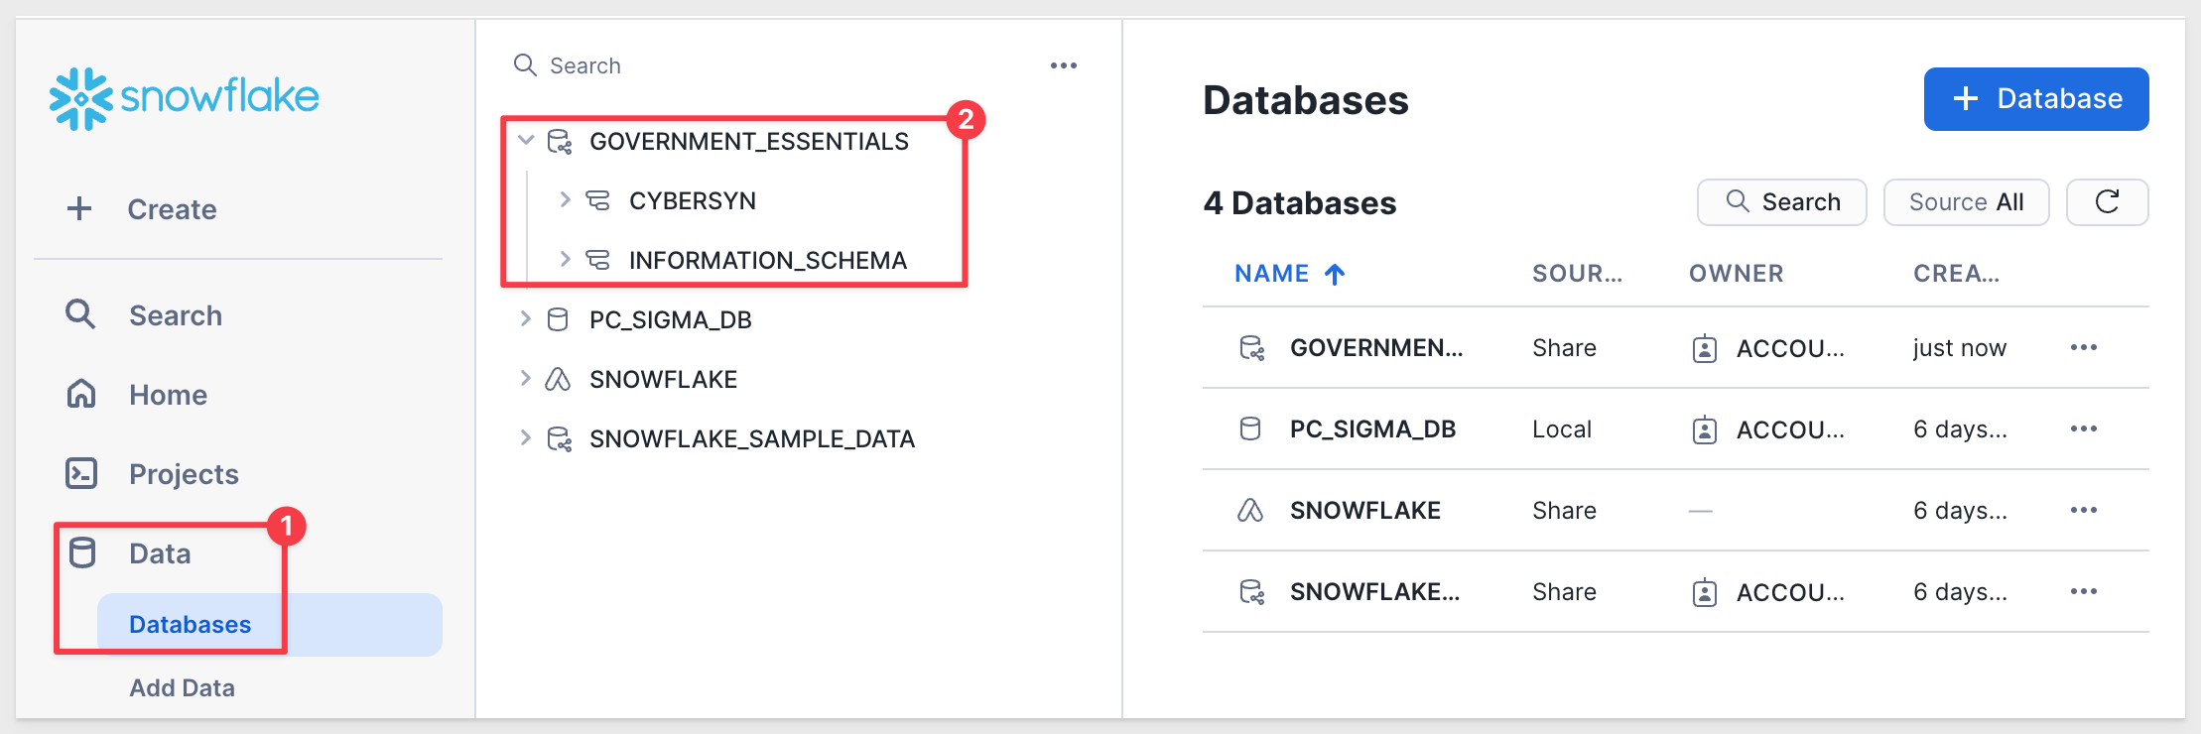The width and height of the screenshot is (2201, 734).
Task: Expand the CYBERSYN schema node
Action: click(x=565, y=199)
